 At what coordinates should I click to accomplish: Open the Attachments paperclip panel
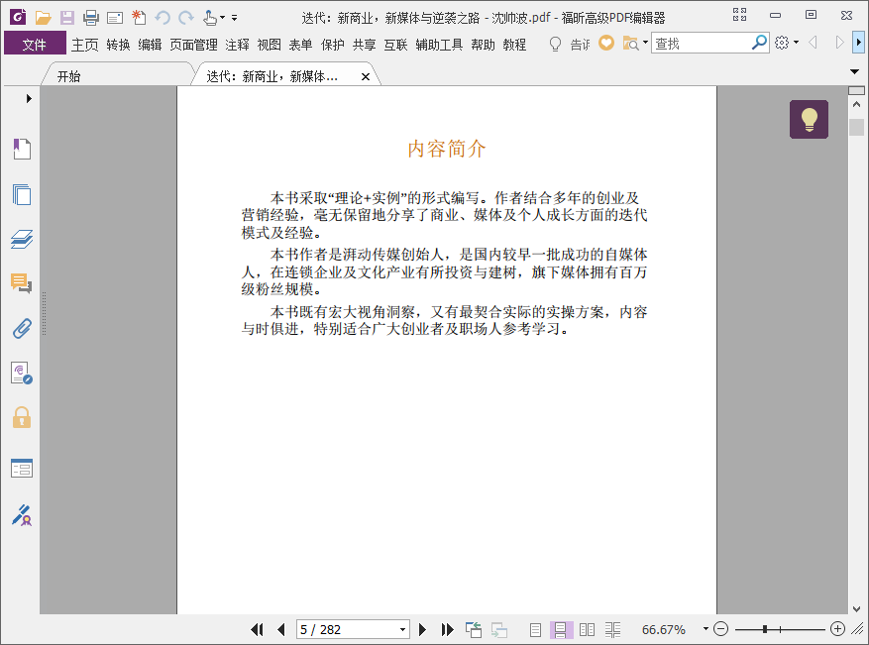coord(22,329)
